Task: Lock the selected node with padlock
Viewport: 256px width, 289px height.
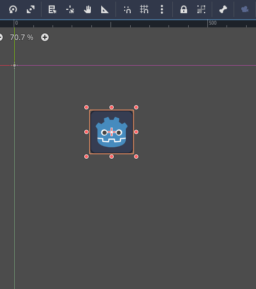Action: pyautogui.click(x=184, y=9)
